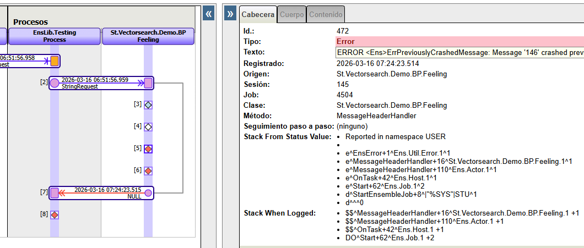This screenshot has width=584, height=248.
Task: Click the purple circle source of message 2
Action: click(55, 83)
